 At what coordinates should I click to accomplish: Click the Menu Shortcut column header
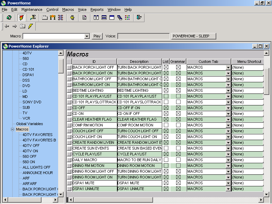point(248,62)
